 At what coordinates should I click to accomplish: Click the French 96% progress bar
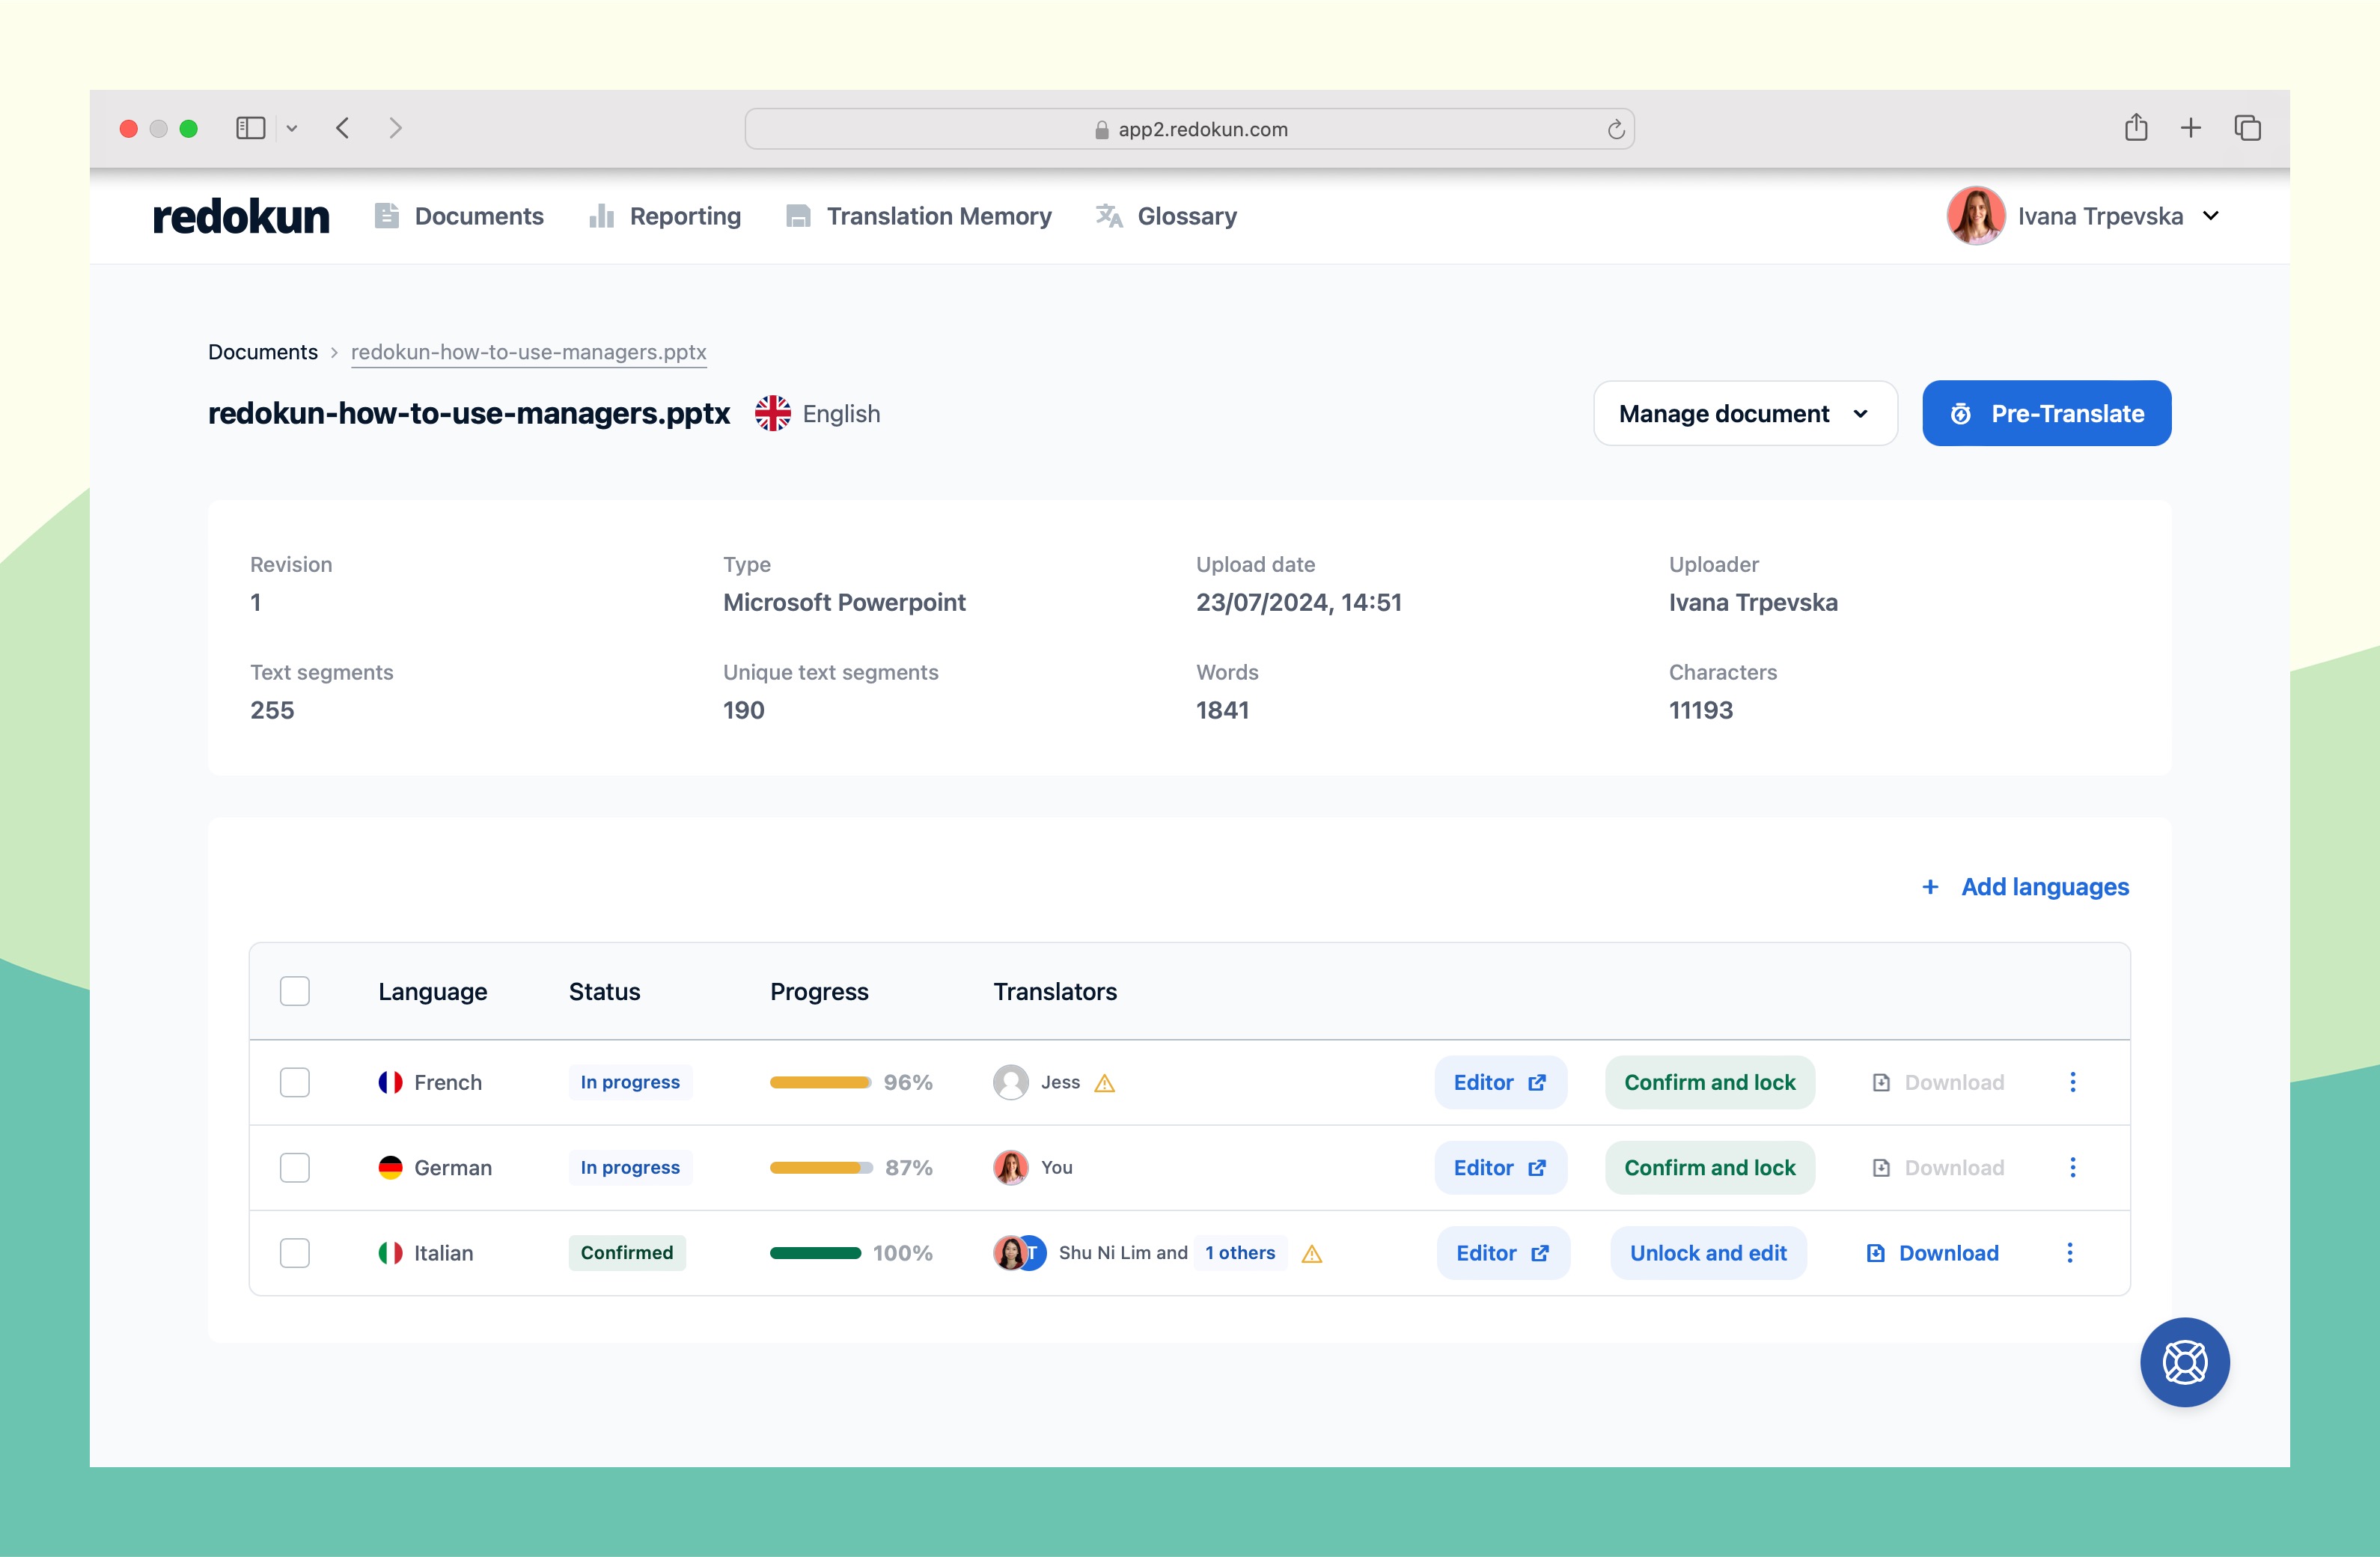[x=820, y=1082]
